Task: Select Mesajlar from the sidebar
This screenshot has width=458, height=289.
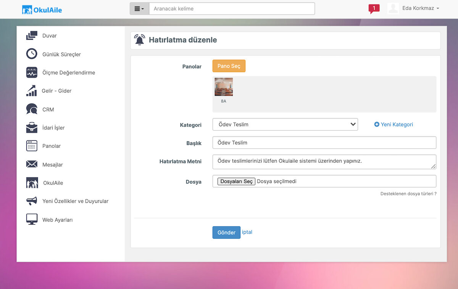Action: [53, 165]
